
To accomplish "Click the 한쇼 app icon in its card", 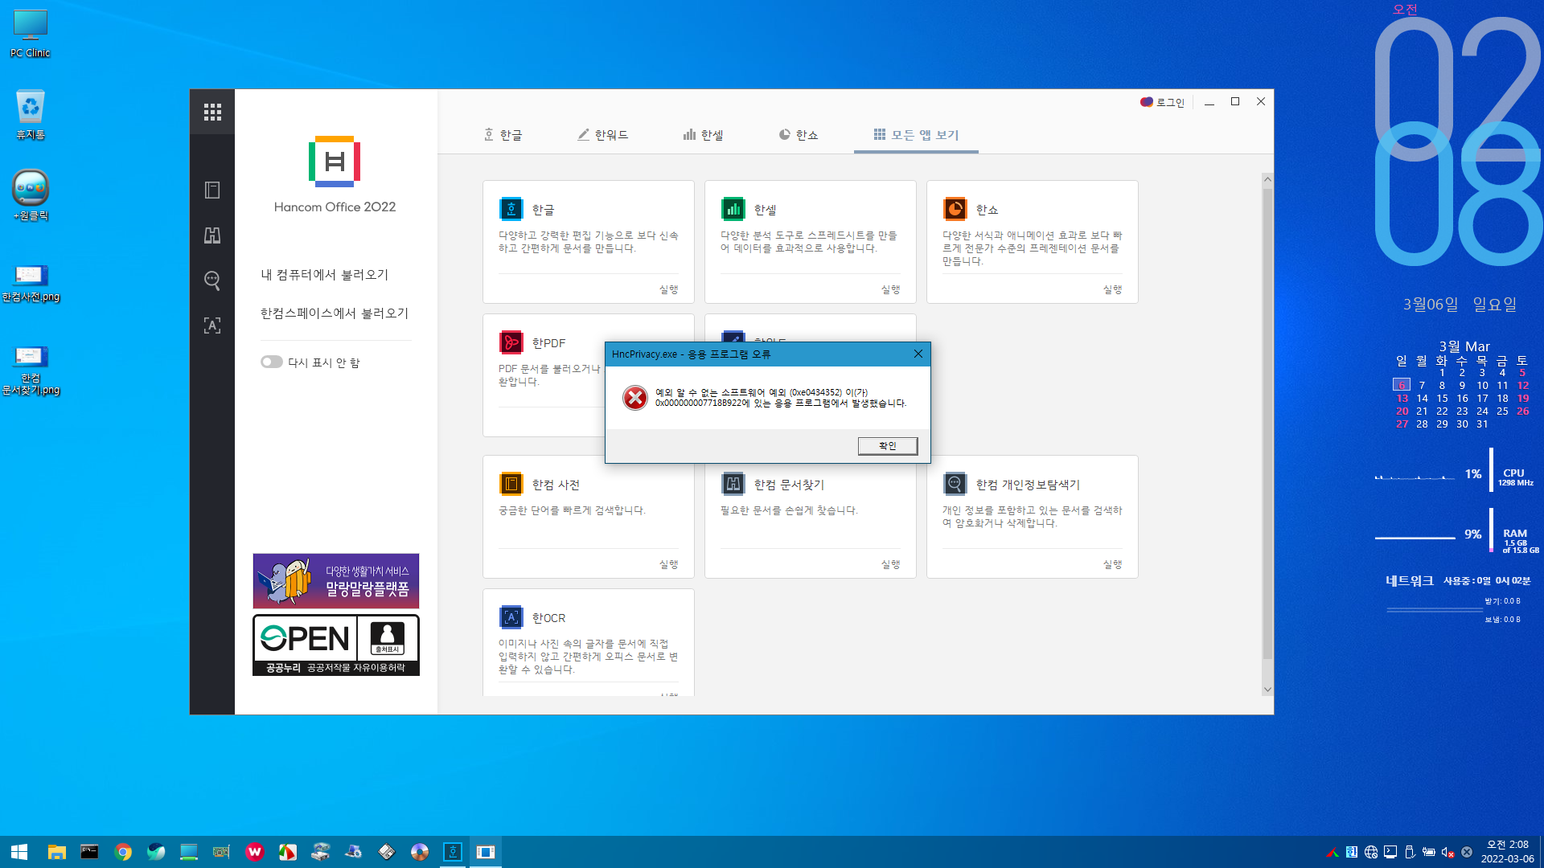I will (x=955, y=209).
